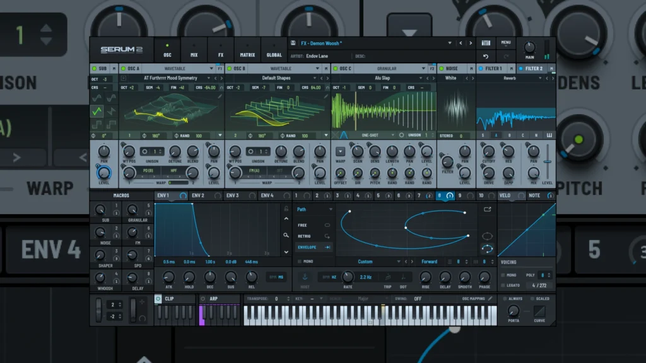Image resolution: width=646 pixels, height=363 pixels.
Task: Click the export LFO shape icon
Action: coord(488,209)
